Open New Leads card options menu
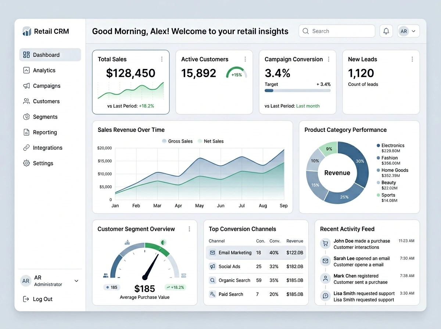This screenshot has width=441, height=329. point(412,59)
